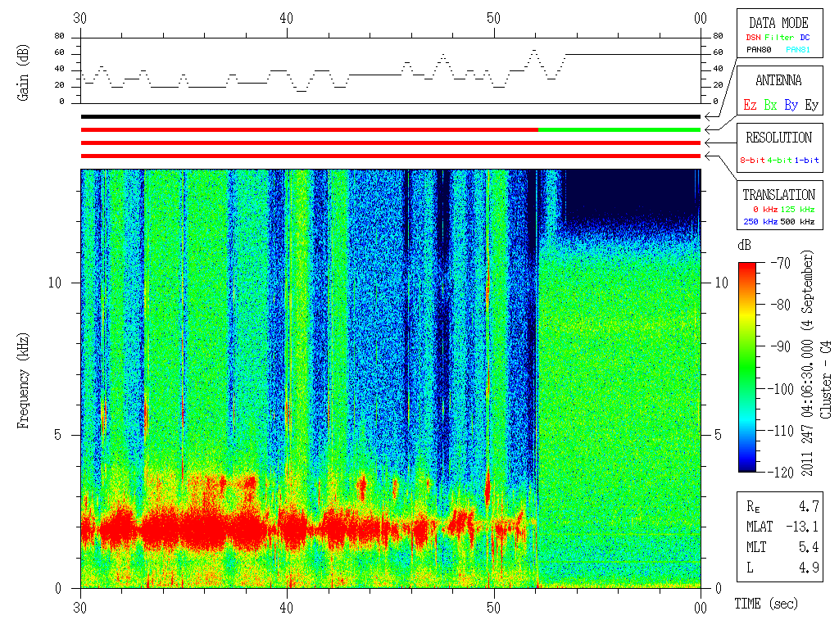Image resolution: width=839 pixels, height=629 pixels.
Task: Click the red top of dB color scale
Action: tap(747, 266)
